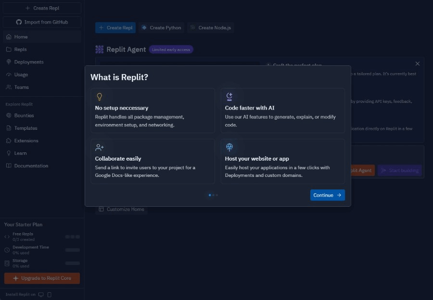Click the Host your website or app heading
This screenshot has height=300, width=433.
coord(257,159)
